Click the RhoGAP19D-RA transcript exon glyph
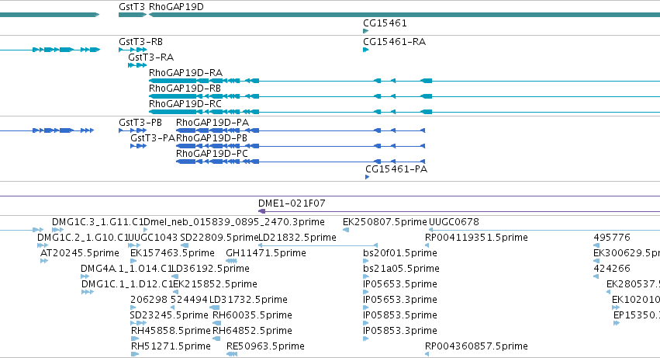The height and width of the screenshot is (358, 660). point(173,81)
